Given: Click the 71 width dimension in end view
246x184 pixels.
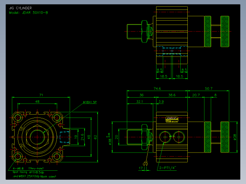Looking at the screenshot, I should pyautogui.click(x=41, y=95).
